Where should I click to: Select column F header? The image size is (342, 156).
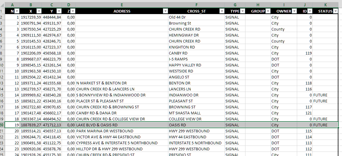click(x=196, y=4)
